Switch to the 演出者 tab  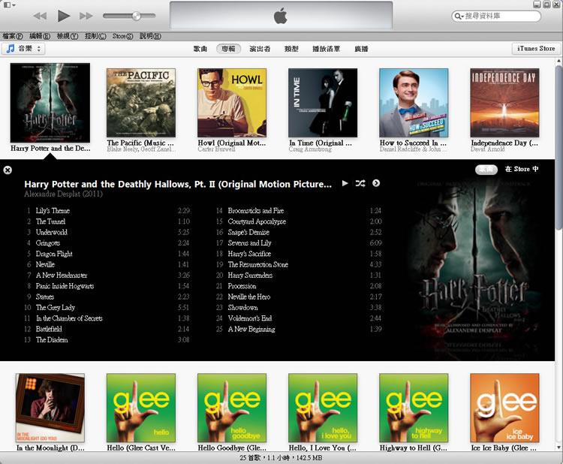point(260,49)
